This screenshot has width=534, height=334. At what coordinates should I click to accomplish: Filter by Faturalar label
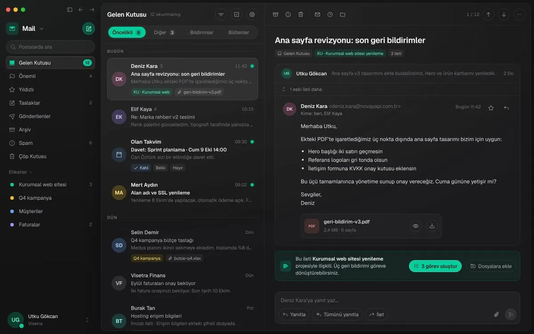coord(50,224)
